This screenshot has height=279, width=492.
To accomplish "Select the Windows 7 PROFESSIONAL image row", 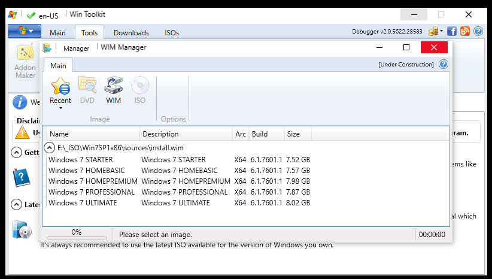I will tap(179, 192).
